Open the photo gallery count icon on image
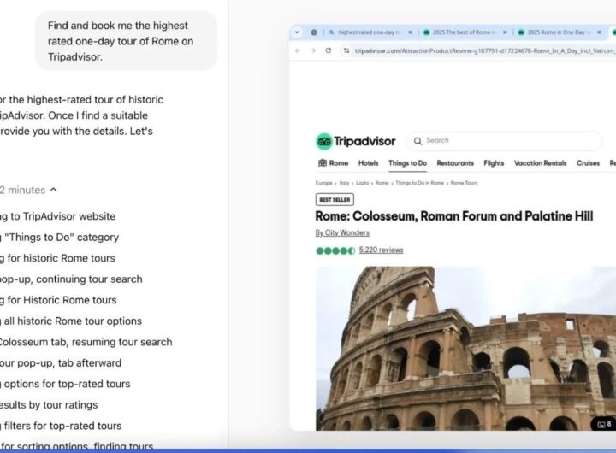The width and height of the screenshot is (616, 453). [x=603, y=424]
